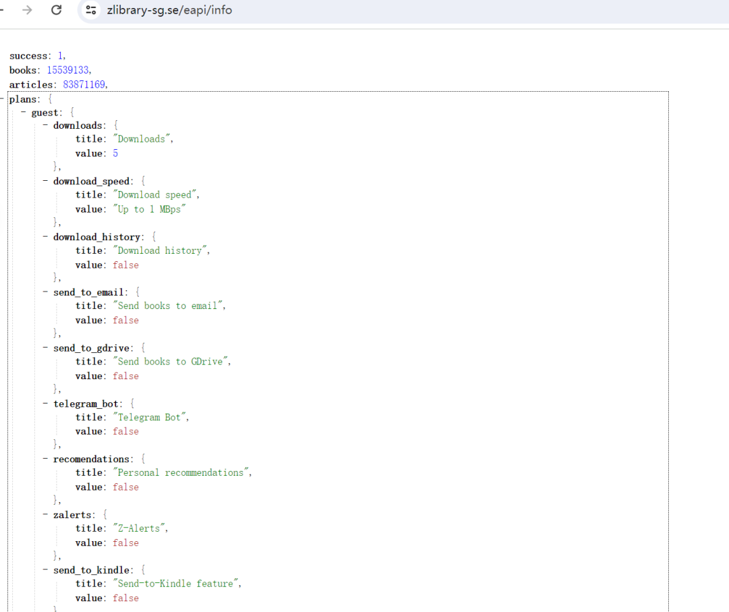Click the "Download speed" title string

point(155,195)
